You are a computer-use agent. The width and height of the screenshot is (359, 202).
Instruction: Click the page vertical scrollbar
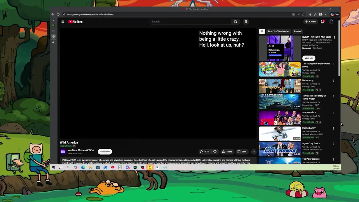coord(339,48)
